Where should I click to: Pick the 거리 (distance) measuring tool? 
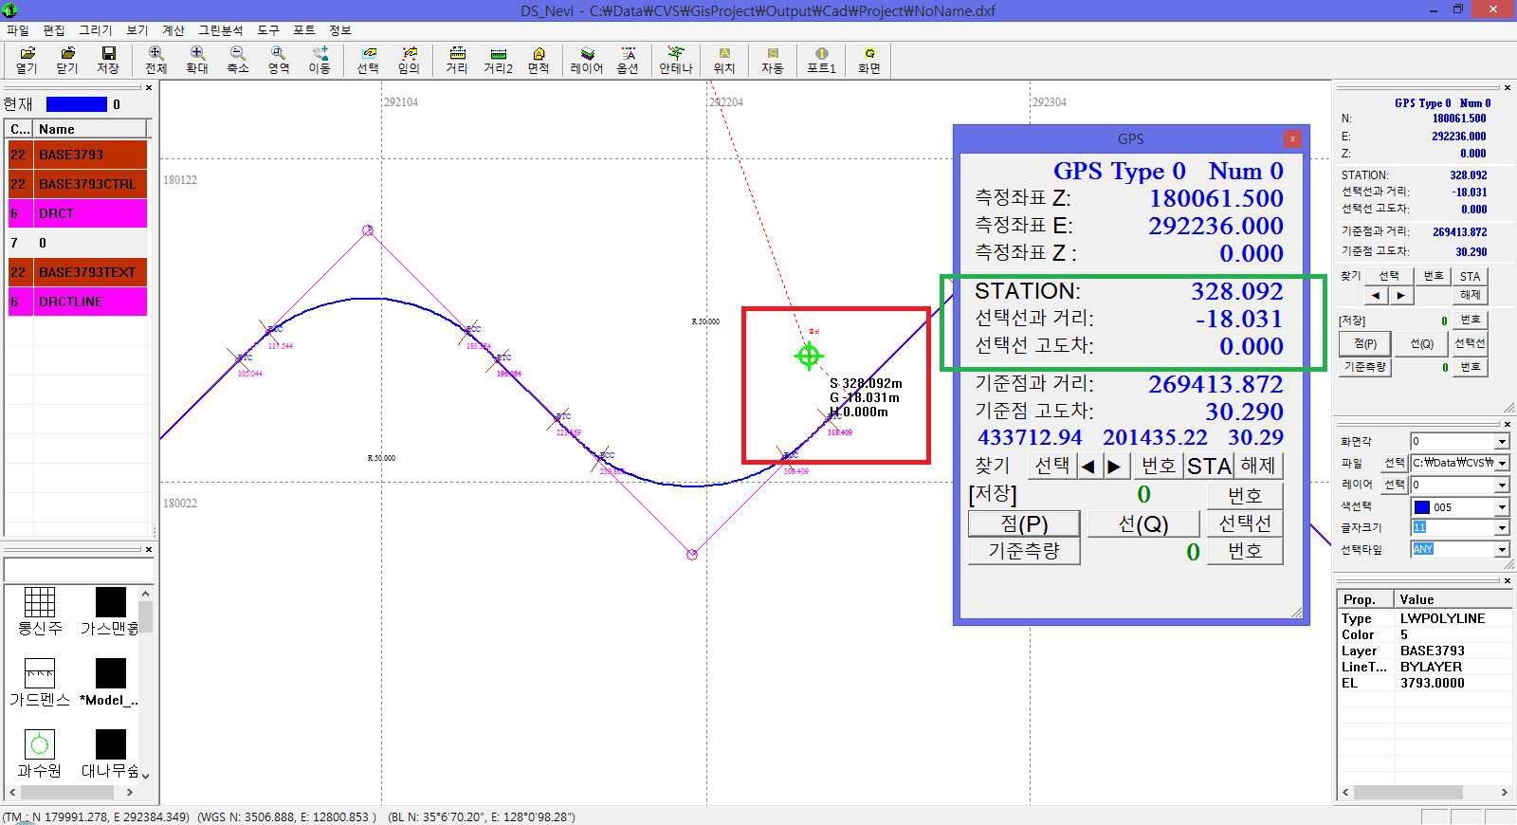[457, 60]
